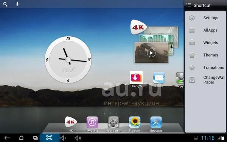Image resolution: width=227 pixels, height=142 pixels.
Task: Play the video in the 4K widget
Action: click(151, 53)
